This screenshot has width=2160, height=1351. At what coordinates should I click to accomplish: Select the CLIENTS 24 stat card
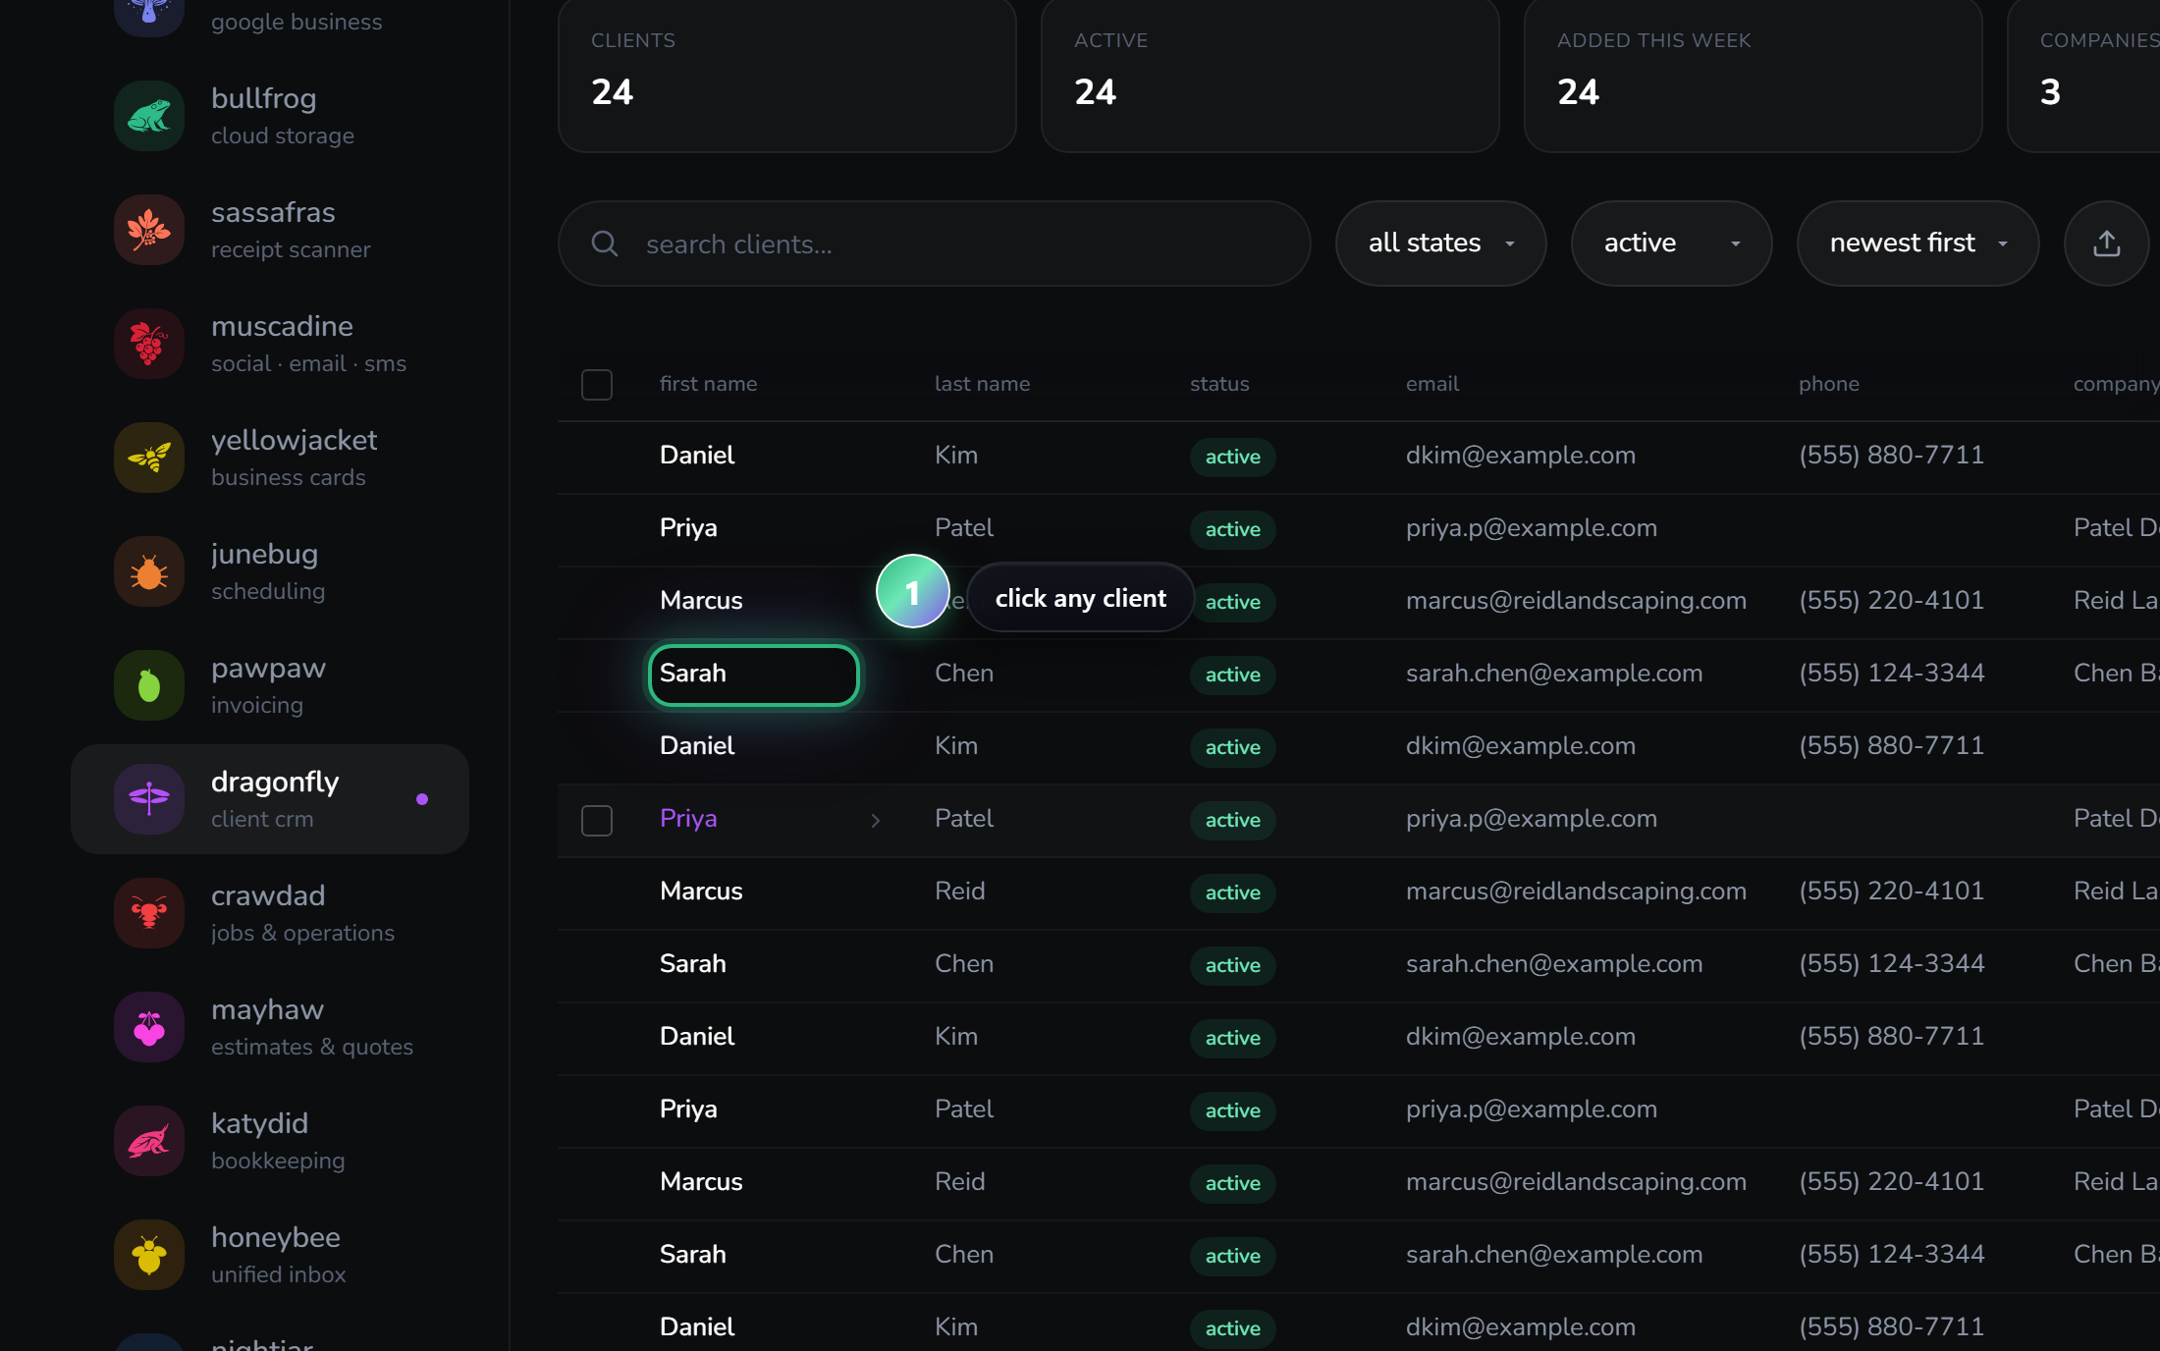click(x=787, y=75)
